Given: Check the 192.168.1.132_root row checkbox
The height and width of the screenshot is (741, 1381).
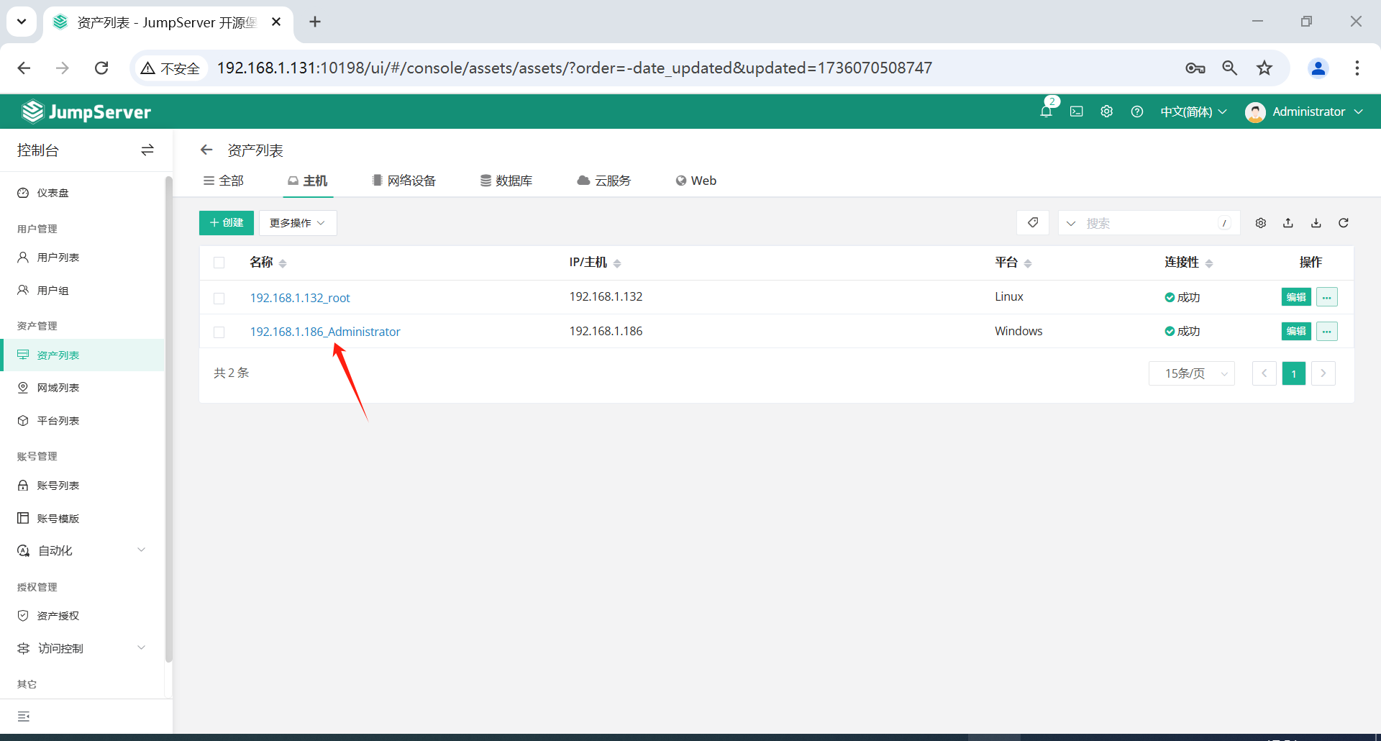Looking at the screenshot, I should [x=219, y=298].
